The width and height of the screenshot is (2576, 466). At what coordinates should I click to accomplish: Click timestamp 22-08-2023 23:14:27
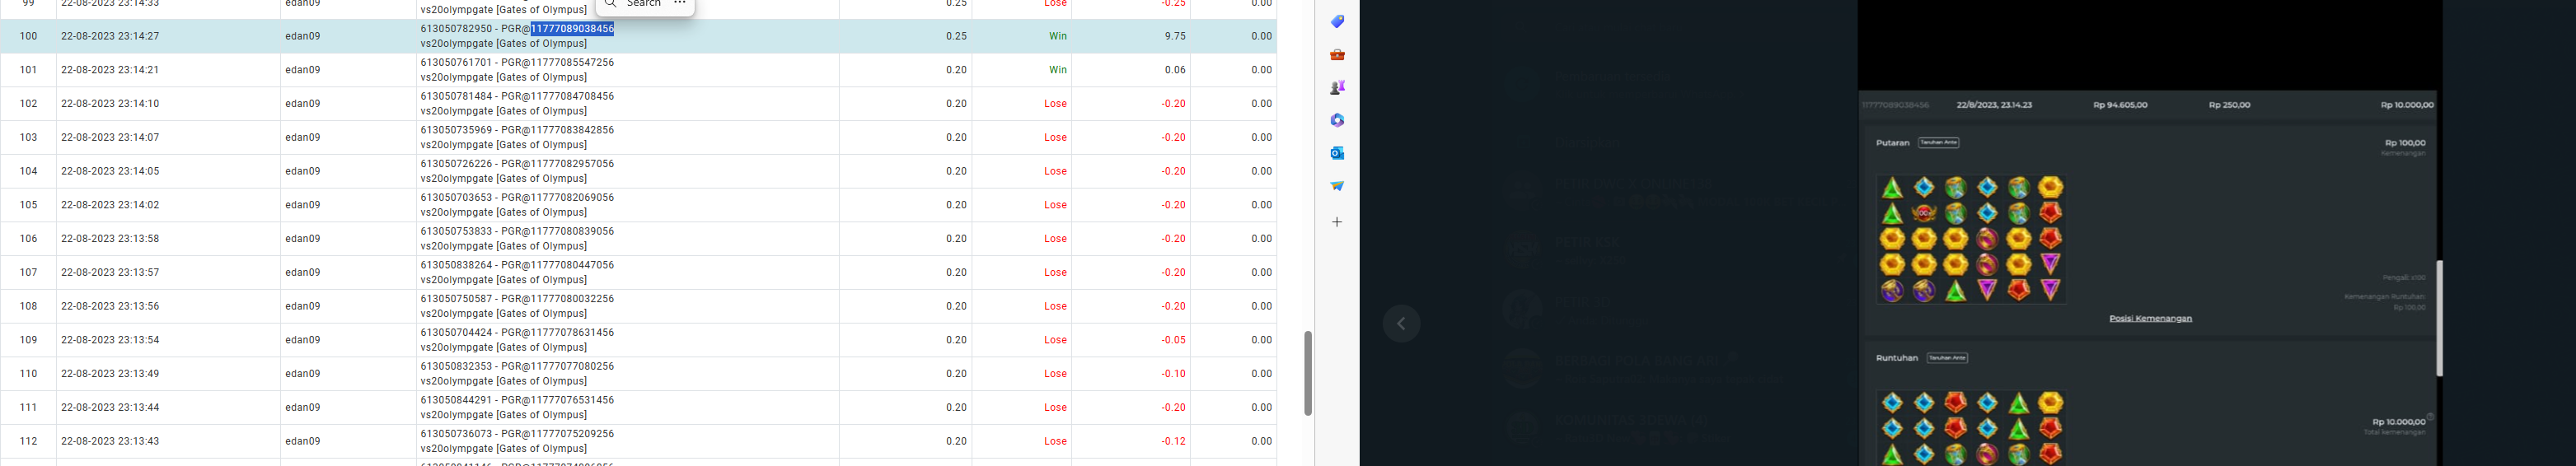110,36
